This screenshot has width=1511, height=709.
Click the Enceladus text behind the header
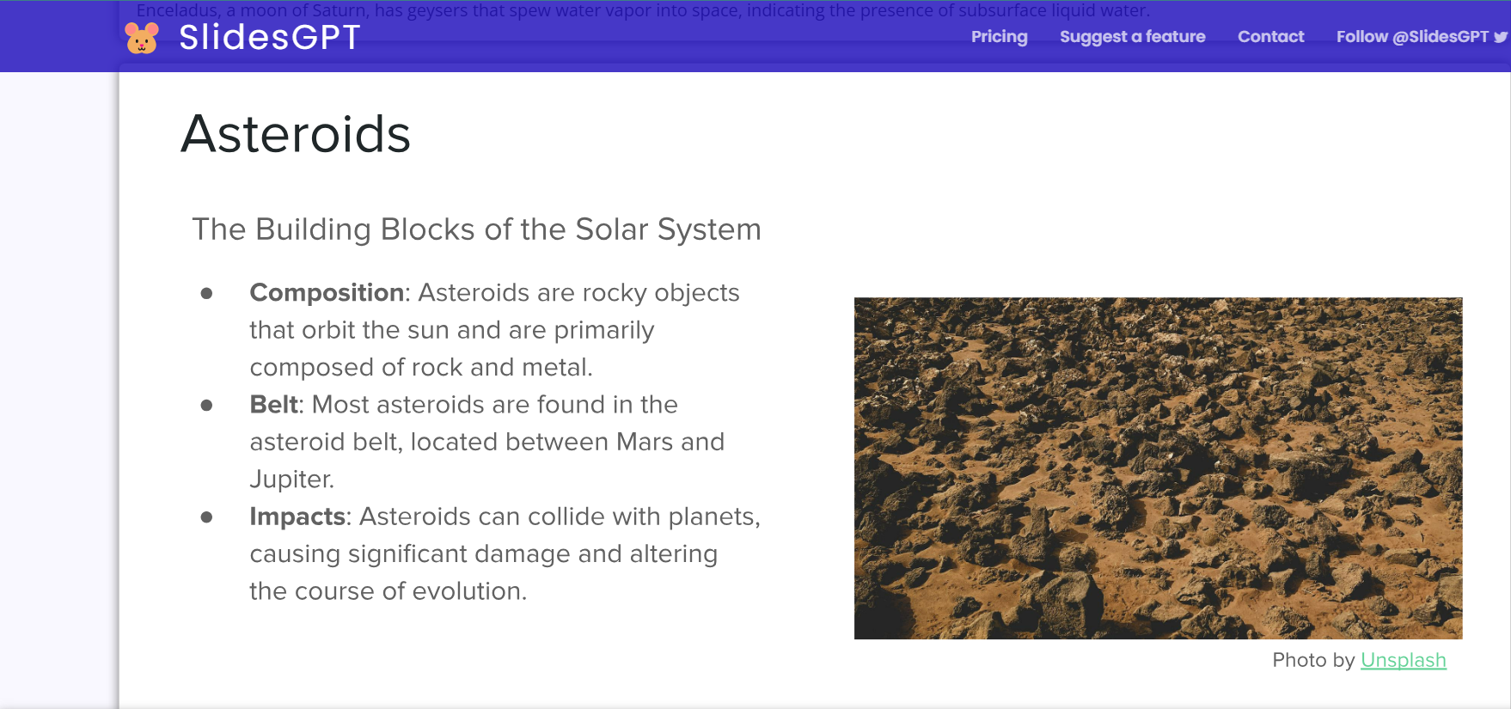point(642,10)
